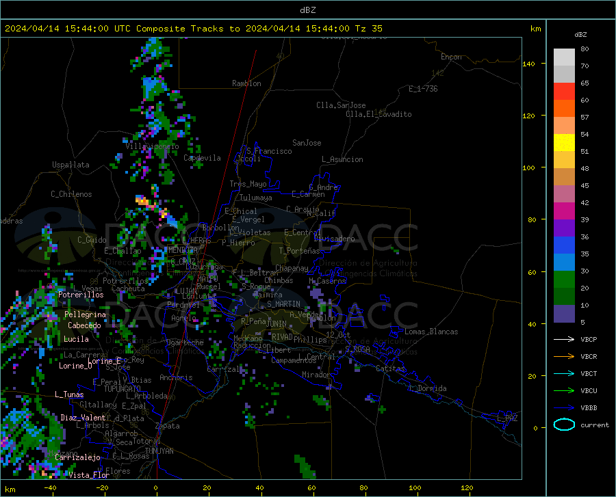The width and height of the screenshot is (616, 497).
Task: Click the Chapanay label
Action: pos(292,268)
